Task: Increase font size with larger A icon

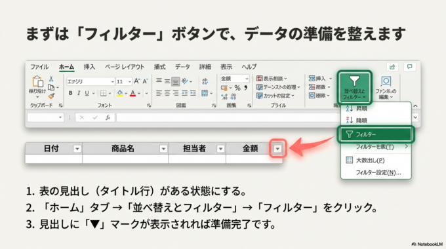Action: point(137,81)
